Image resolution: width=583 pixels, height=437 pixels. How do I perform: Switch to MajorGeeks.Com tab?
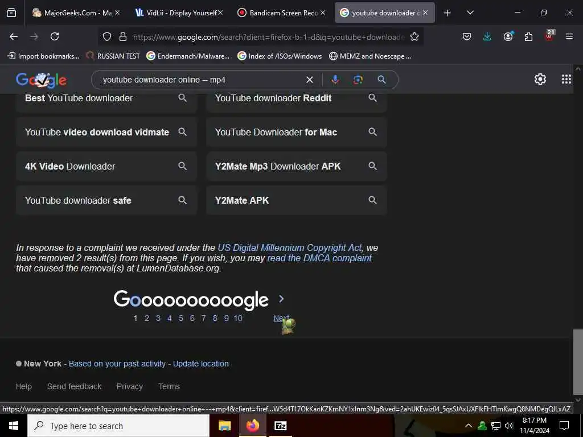click(x=76, y=13)
